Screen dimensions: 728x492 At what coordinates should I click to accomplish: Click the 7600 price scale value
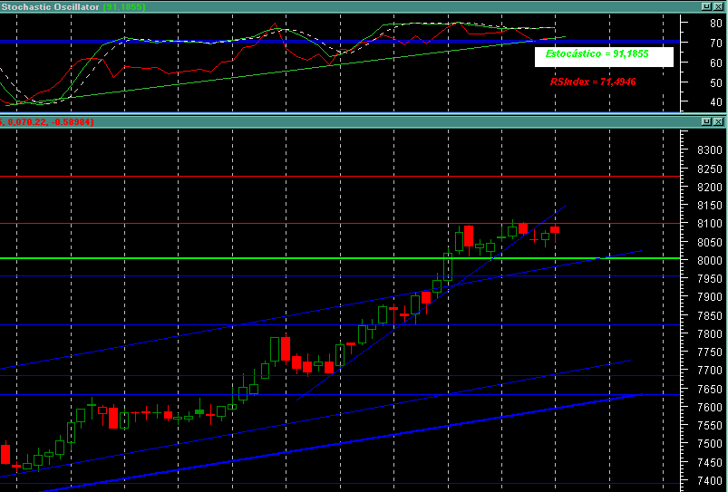coord(710,407)
